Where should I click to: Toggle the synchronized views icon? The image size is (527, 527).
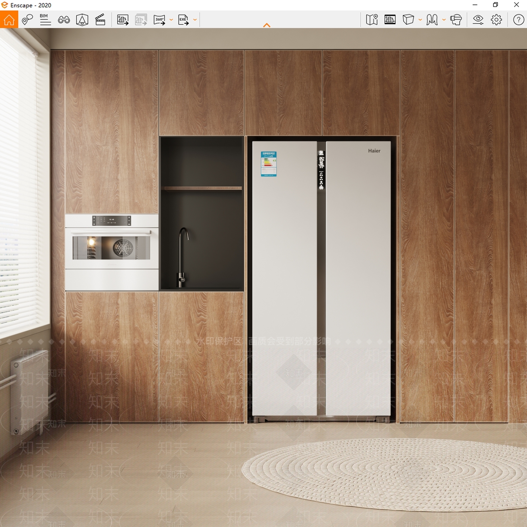[x=390, y=20]
